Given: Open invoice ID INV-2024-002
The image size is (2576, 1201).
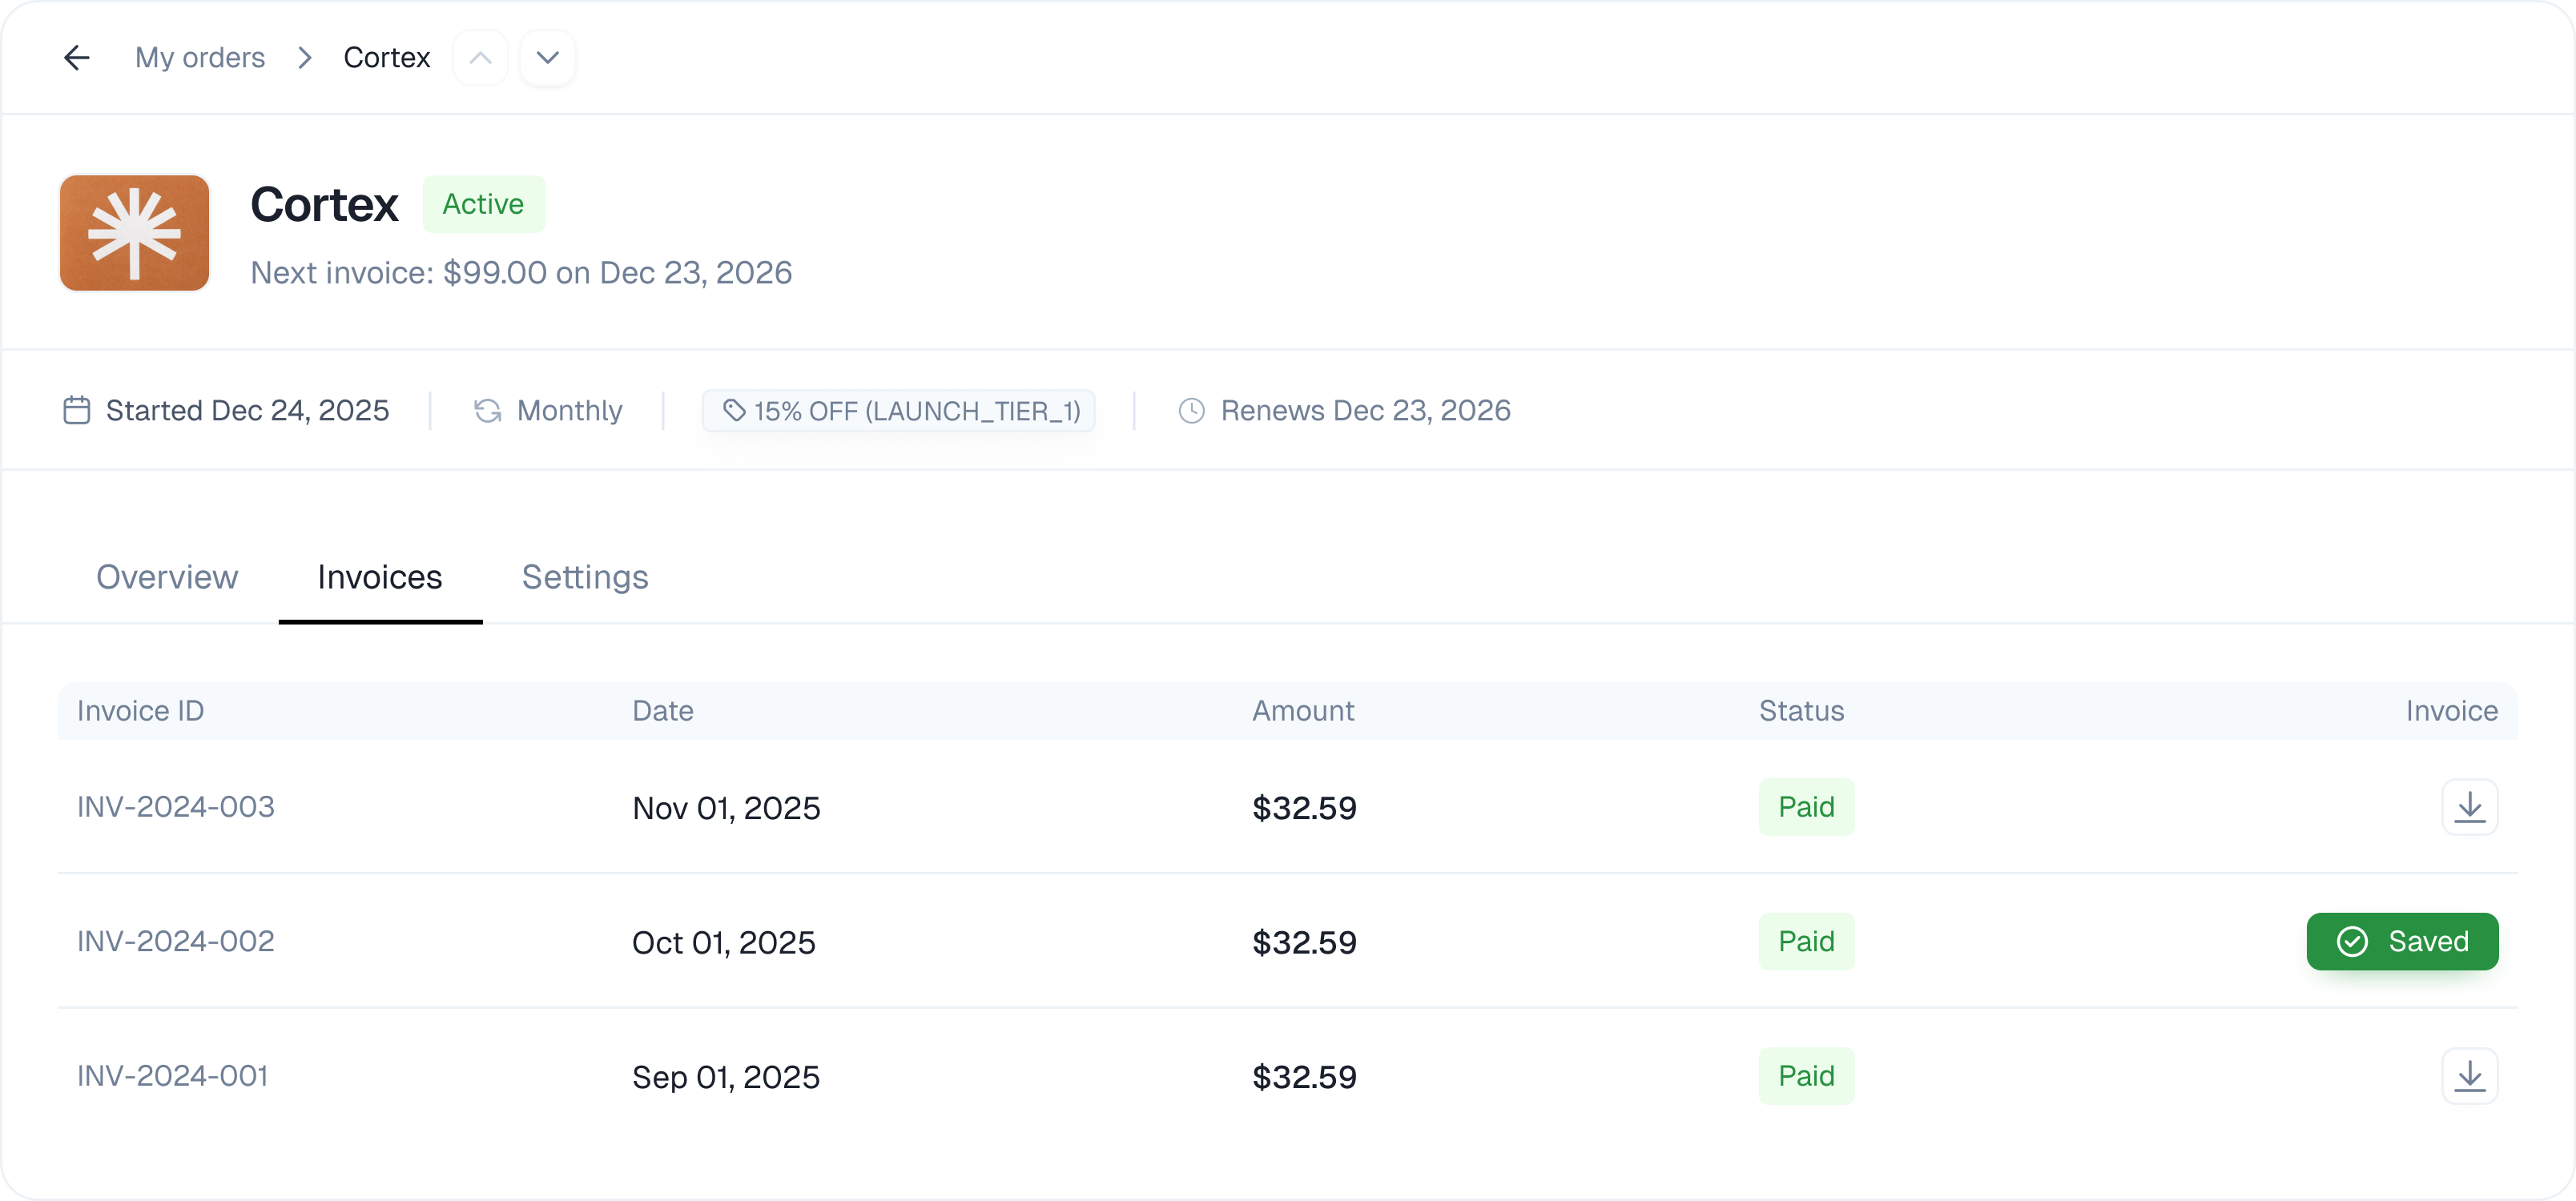Looking at the screenshot, I should click(x=176, y=941).
